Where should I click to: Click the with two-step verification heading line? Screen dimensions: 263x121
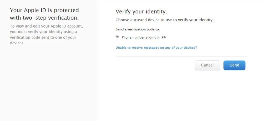pyautogui.click(x=44, y=18)
